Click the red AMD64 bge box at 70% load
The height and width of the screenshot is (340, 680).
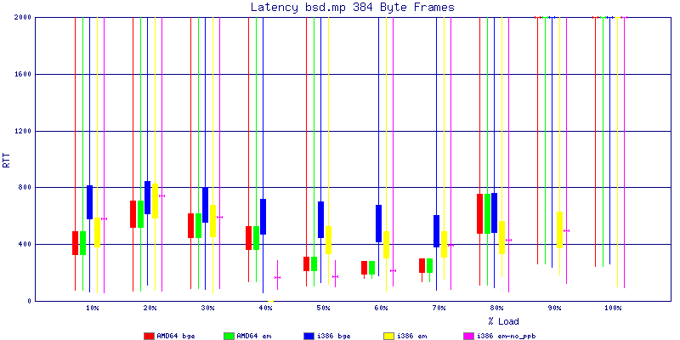tap(422, 265)
